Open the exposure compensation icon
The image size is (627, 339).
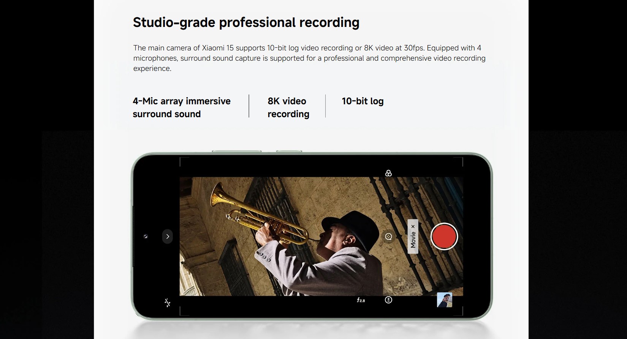pos(388,300)
